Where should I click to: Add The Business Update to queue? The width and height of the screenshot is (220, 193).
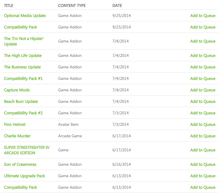[x=203, y=67]
